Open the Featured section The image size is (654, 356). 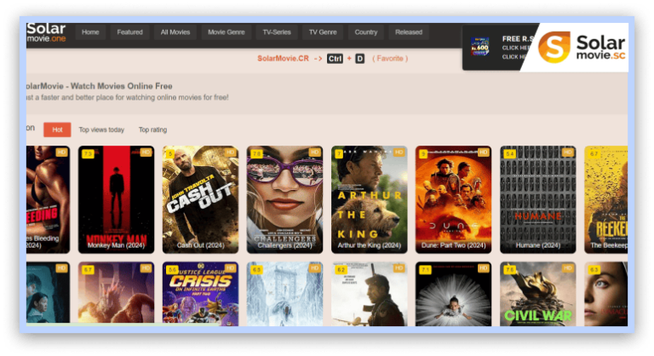[x=129, y=32]
